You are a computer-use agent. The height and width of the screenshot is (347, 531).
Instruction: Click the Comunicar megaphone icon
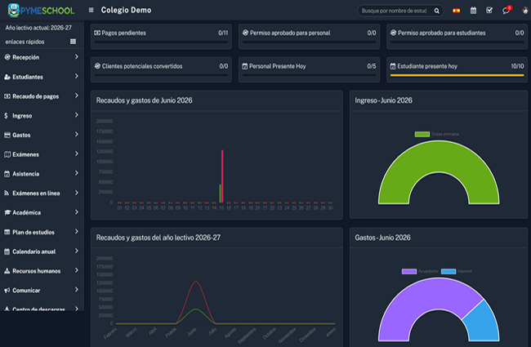pos(7,291)
